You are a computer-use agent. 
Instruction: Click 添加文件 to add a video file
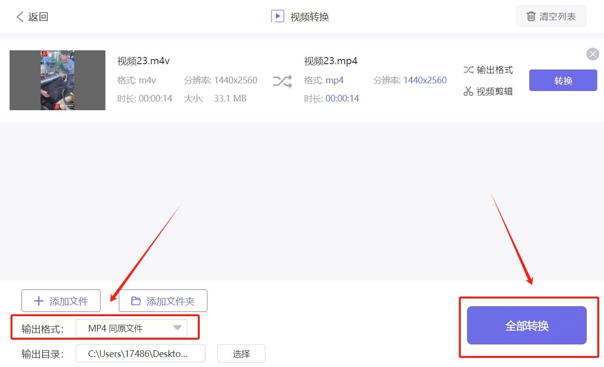[61, 300]
